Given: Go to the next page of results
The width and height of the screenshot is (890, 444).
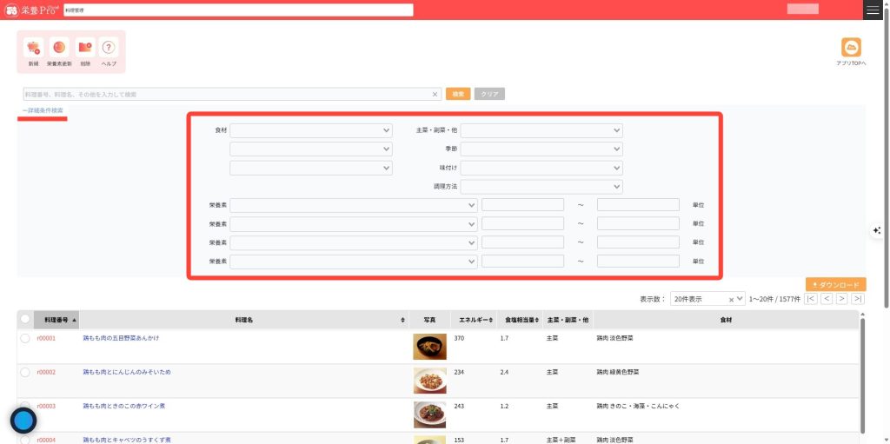Looking at the screenshot, I should coord(842,299).
